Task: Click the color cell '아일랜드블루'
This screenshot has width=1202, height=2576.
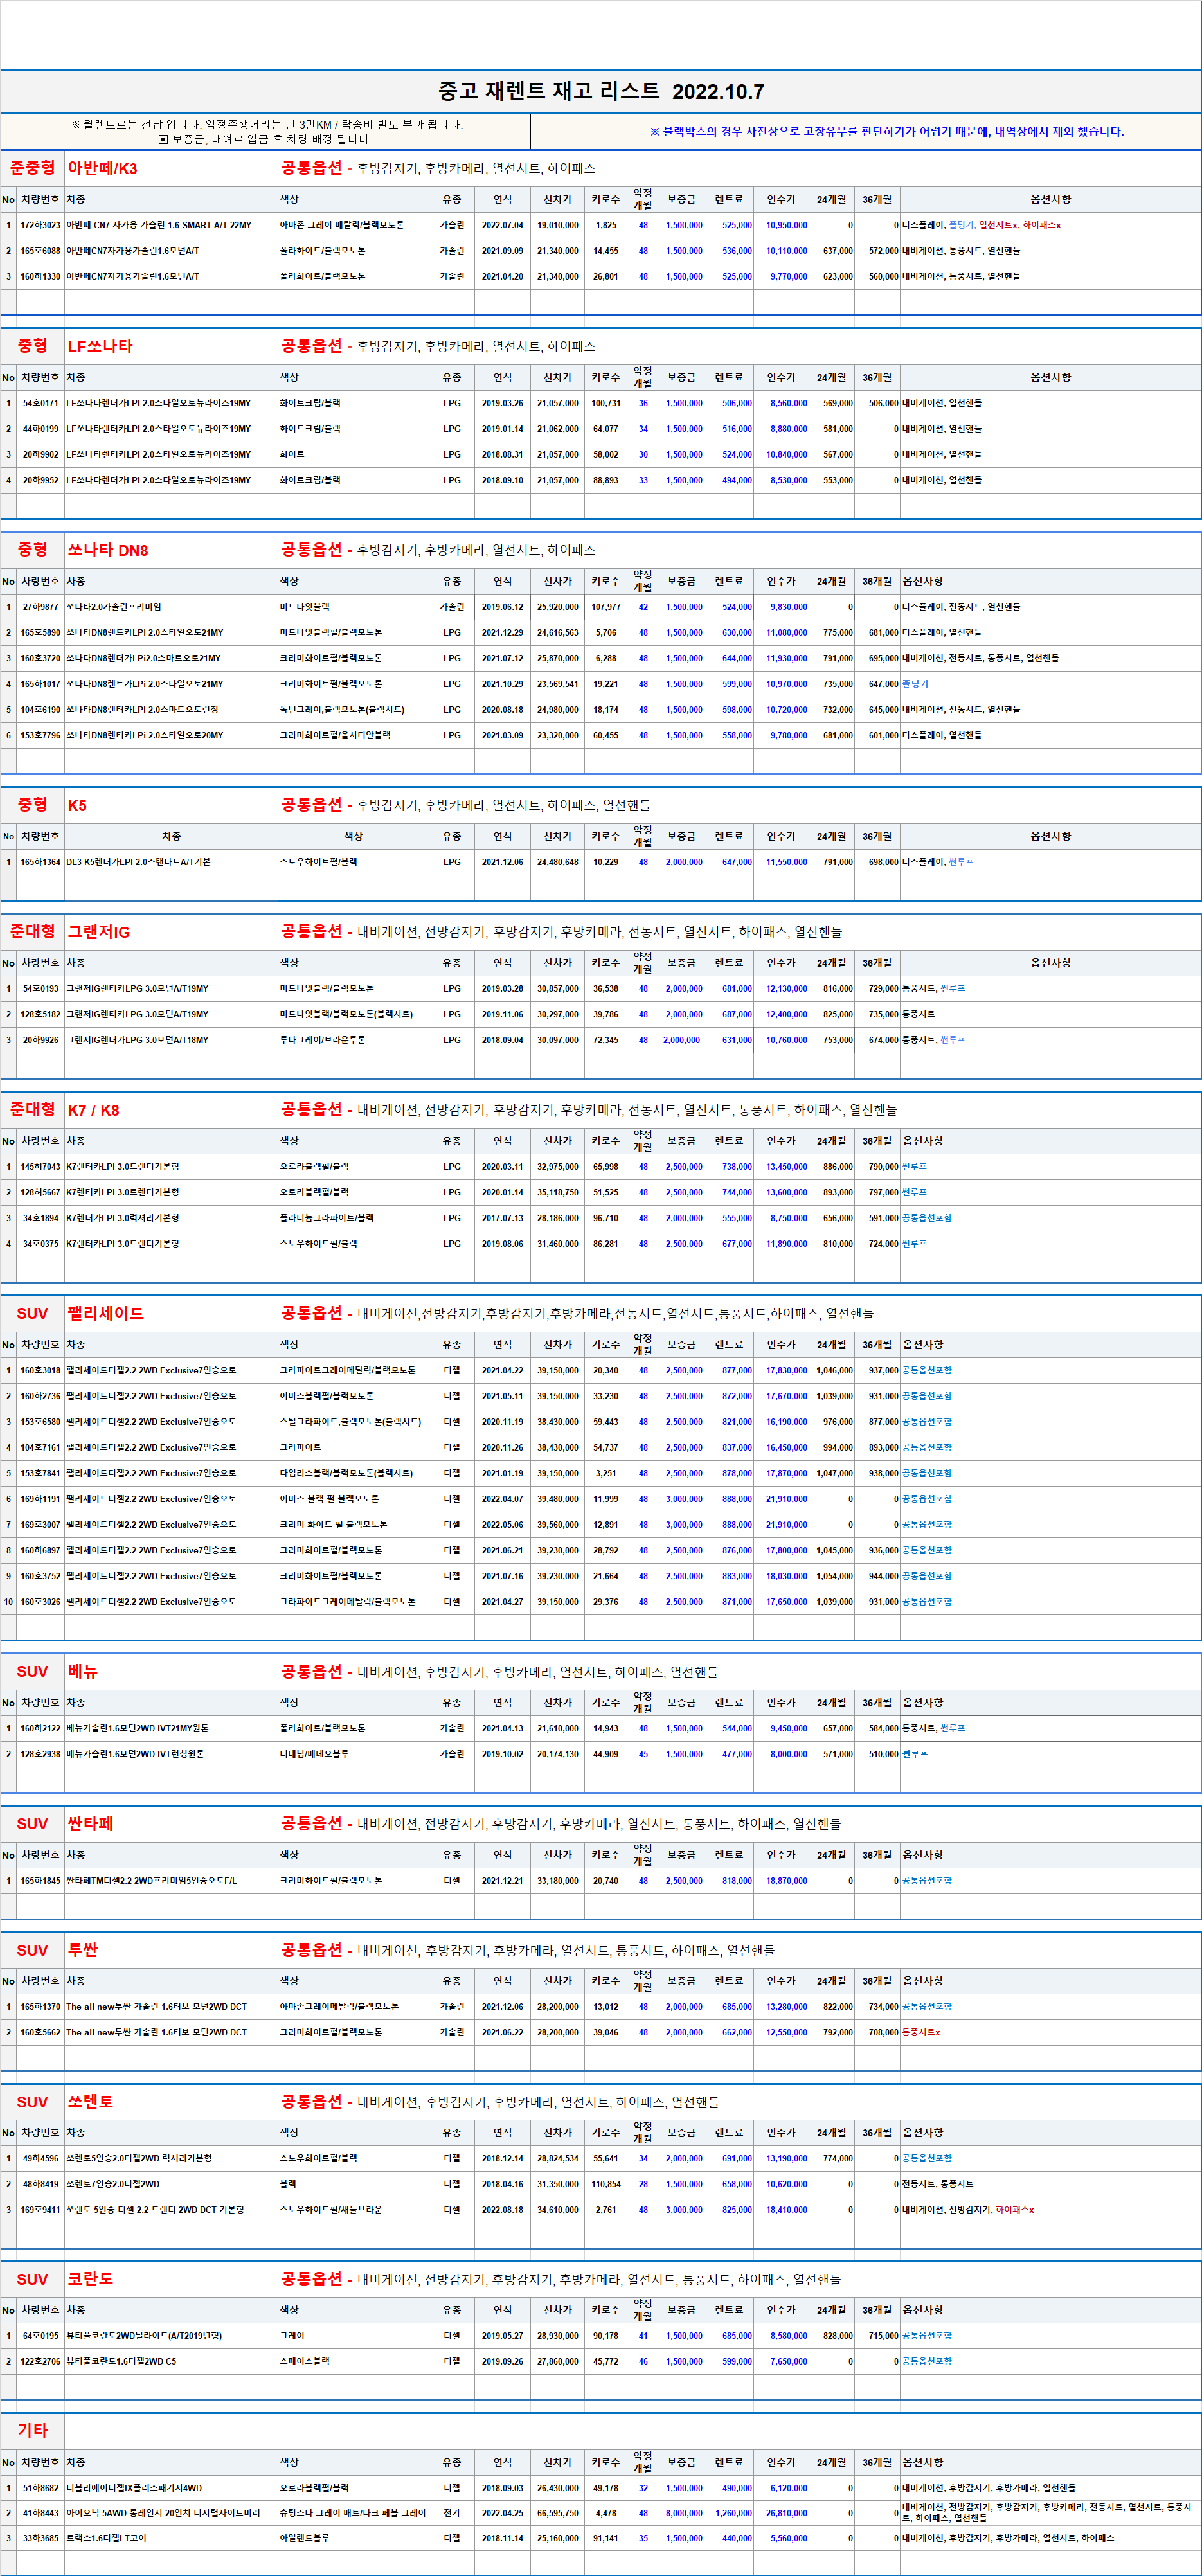Action: (x=304, y=2538)
